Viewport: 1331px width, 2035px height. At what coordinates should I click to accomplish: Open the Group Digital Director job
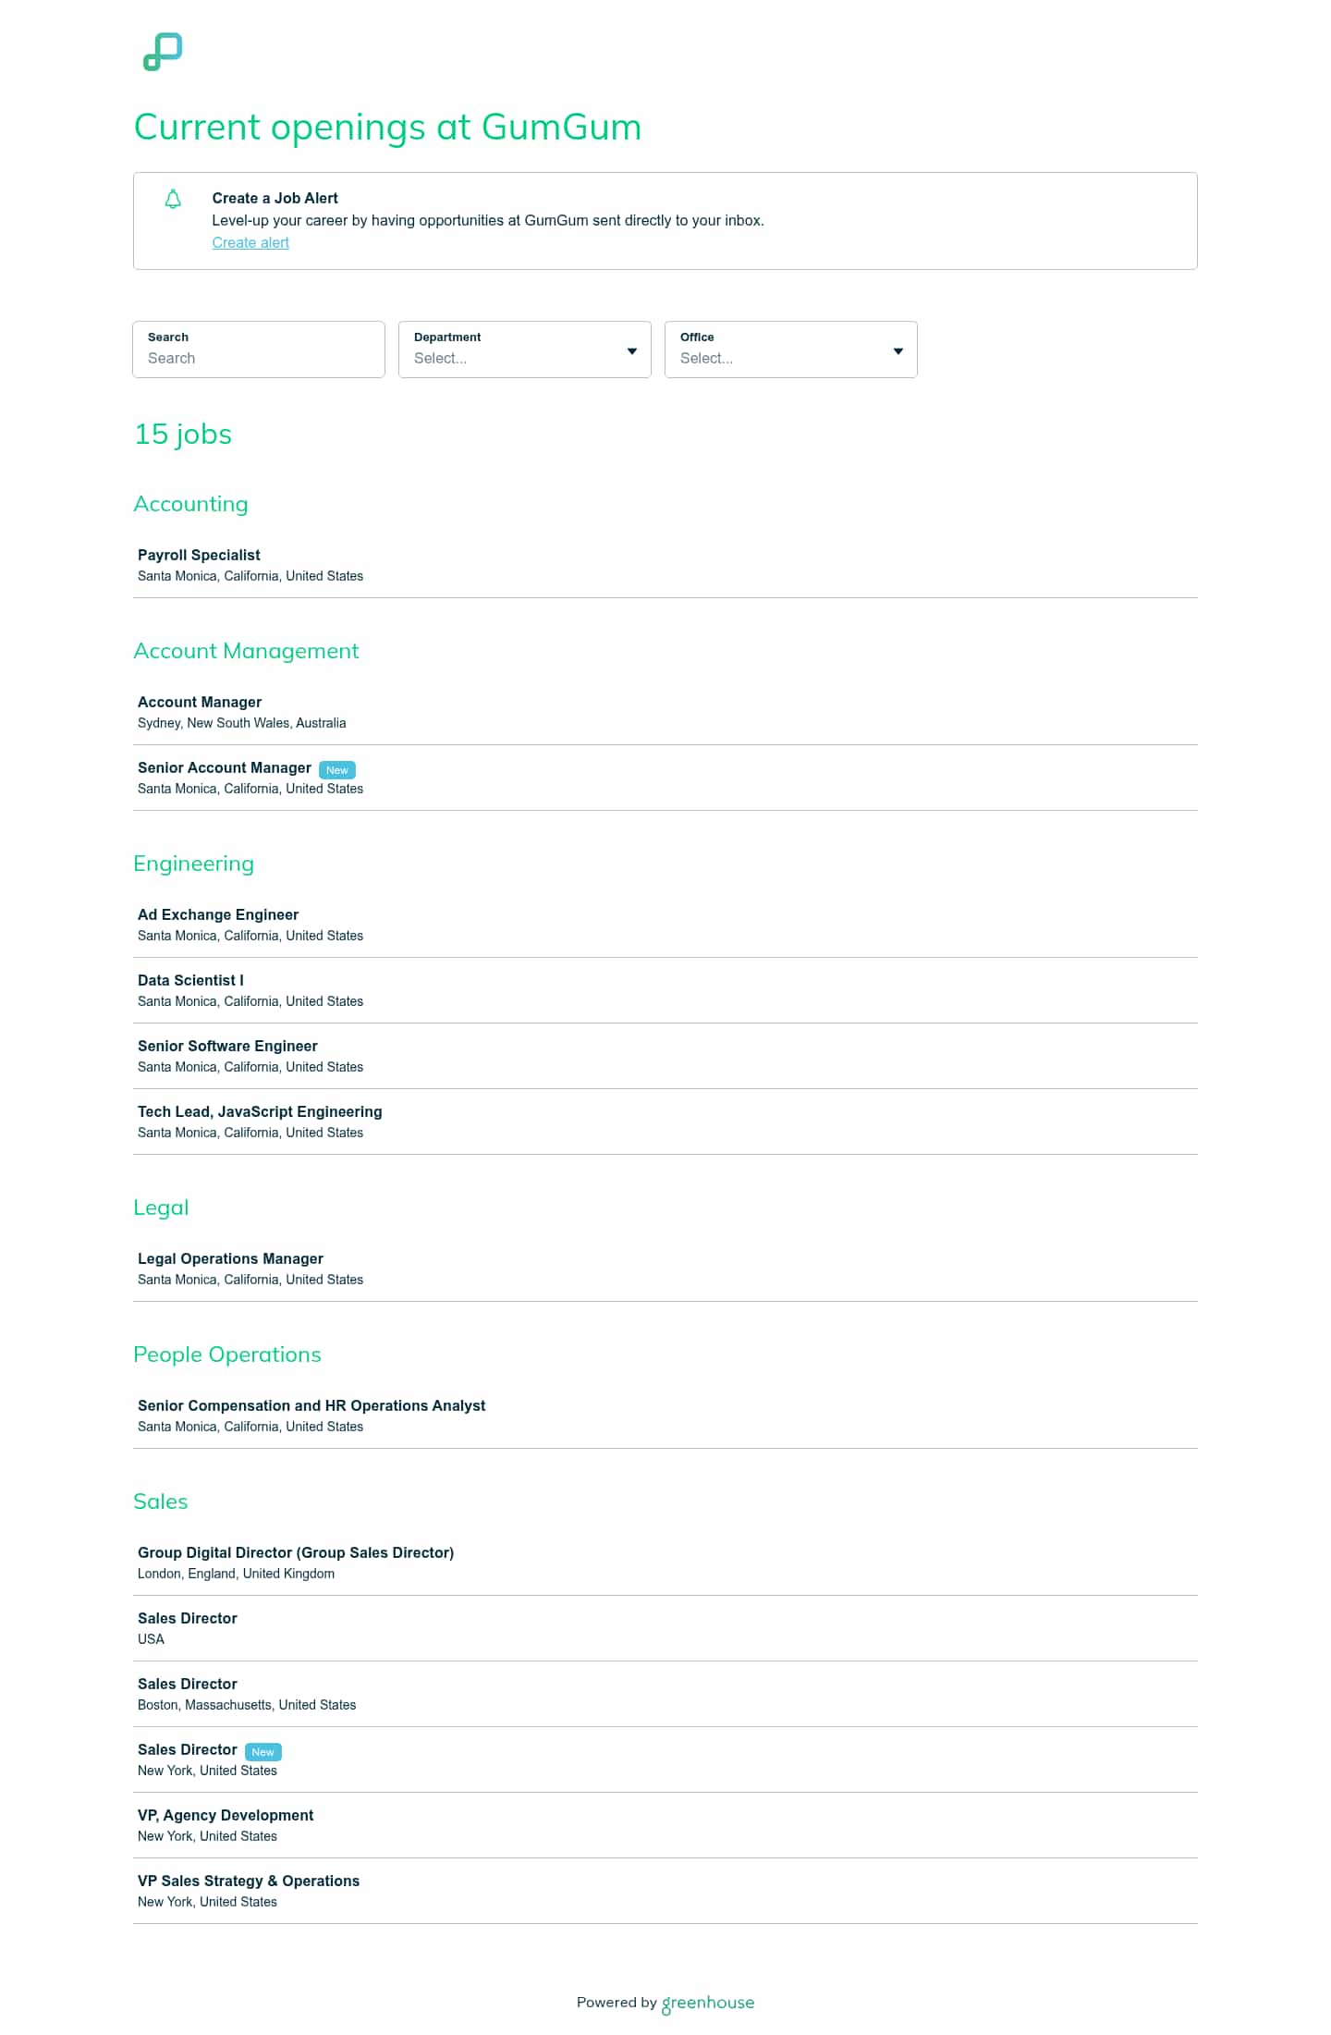665,1563
